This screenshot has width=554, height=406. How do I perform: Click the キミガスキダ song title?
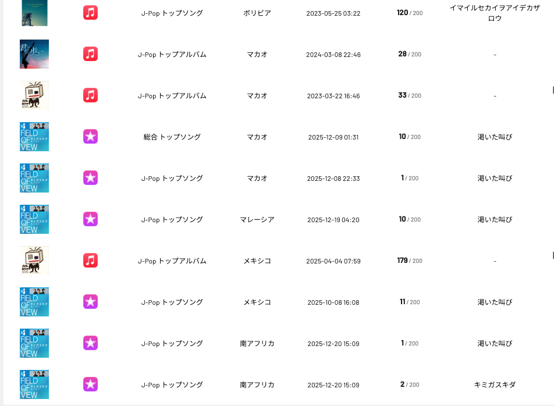point(495,384)
